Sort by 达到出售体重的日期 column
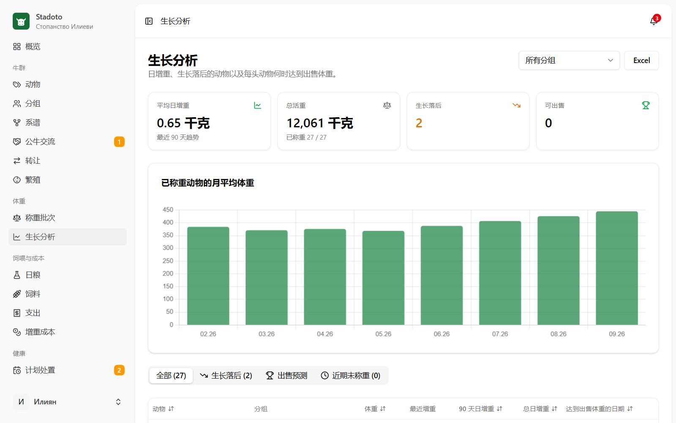Screen dimensions: 676x423 tap(600, 409)
